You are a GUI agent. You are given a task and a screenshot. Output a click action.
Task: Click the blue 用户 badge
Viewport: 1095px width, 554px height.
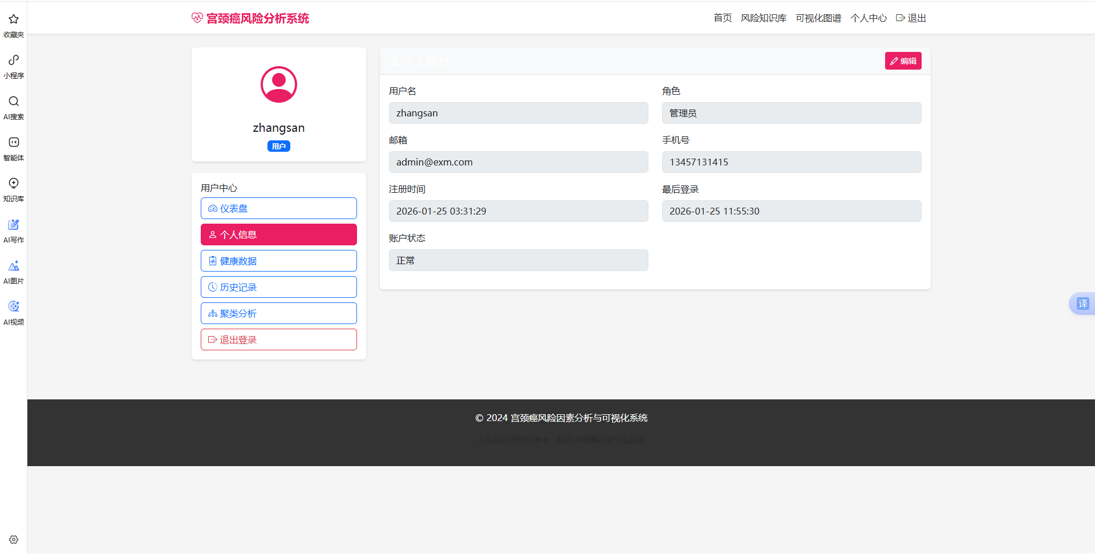point(279,147)
